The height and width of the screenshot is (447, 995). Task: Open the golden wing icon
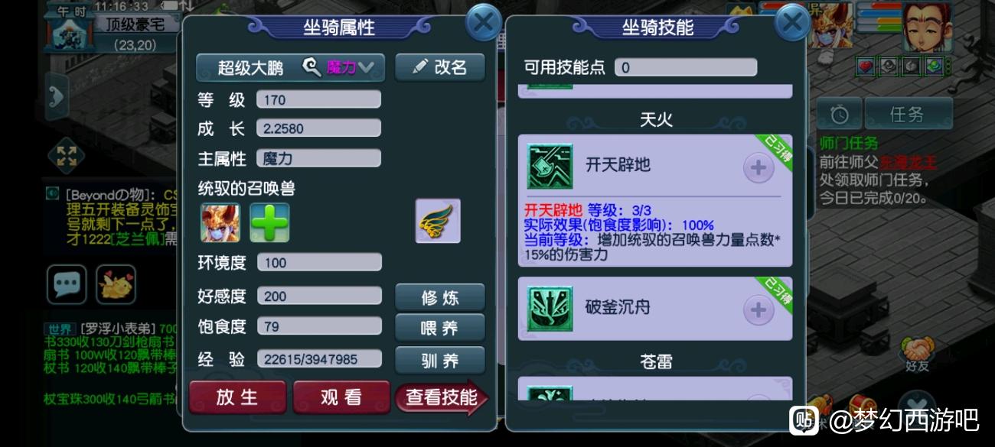point(438,221)
